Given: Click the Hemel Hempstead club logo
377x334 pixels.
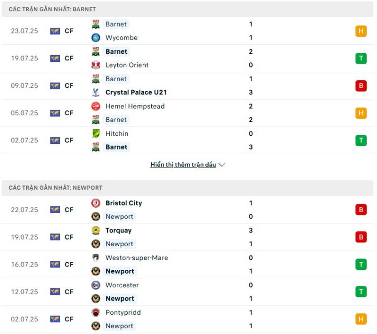Looking at the screenshot, I should tap(96, 106).
